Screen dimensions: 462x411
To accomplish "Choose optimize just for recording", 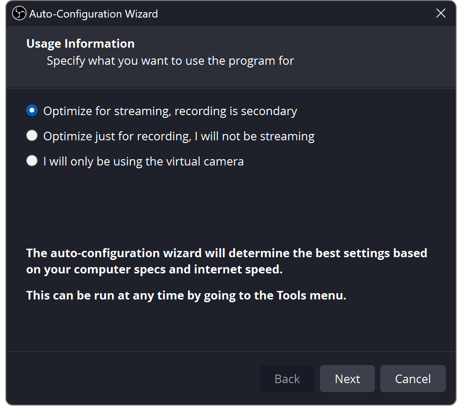I will (x=31, y=135).
